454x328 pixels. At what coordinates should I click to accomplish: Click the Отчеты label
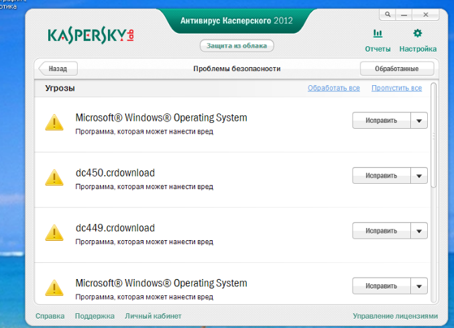point(378,49)
